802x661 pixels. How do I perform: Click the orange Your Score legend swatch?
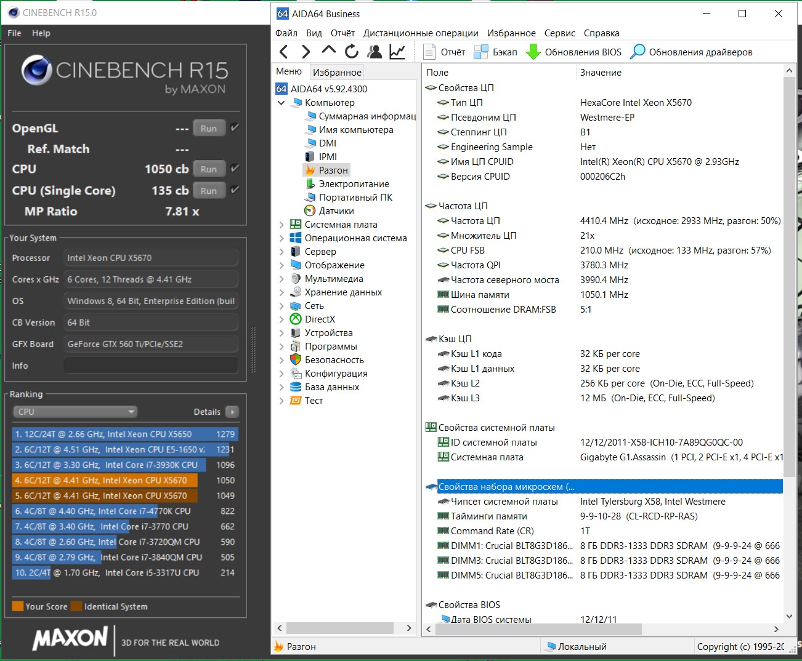18,606
